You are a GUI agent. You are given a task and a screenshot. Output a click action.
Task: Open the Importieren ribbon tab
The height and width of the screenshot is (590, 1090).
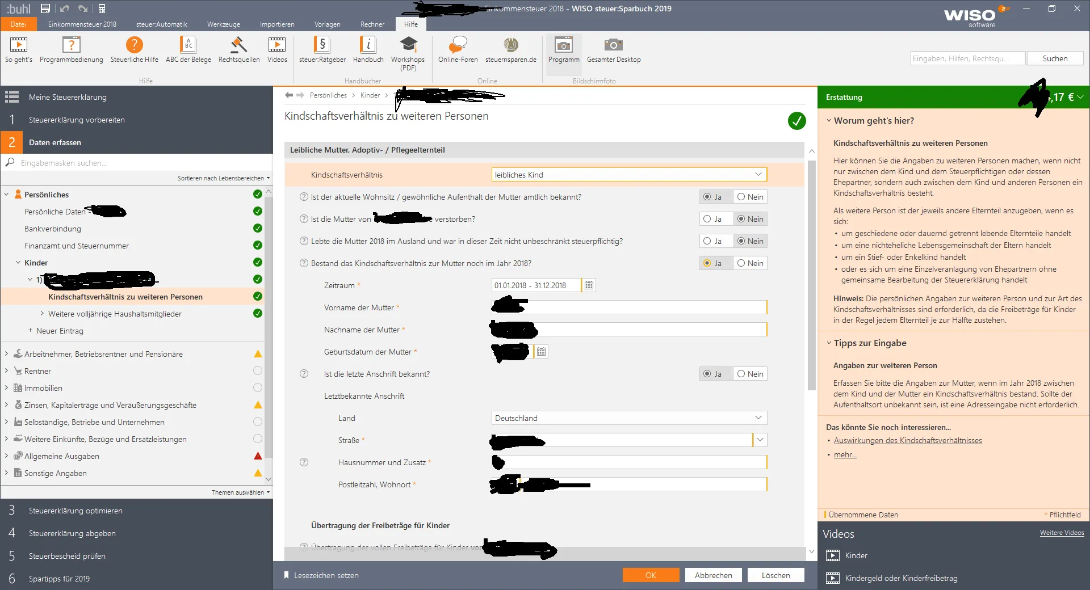coord(277,24)
